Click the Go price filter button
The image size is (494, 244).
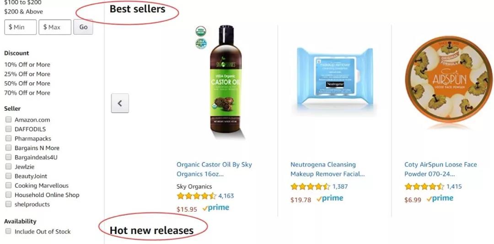pos(83,27)
